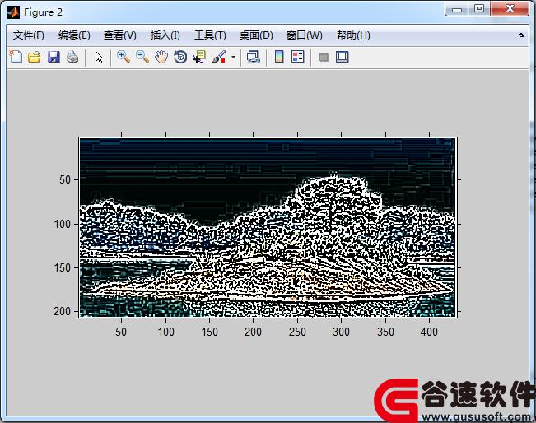The width and height of the screenshot is (536, 423).
Task: Expand the brush color dropdown arrow
Action: click(x=234, y=57)
